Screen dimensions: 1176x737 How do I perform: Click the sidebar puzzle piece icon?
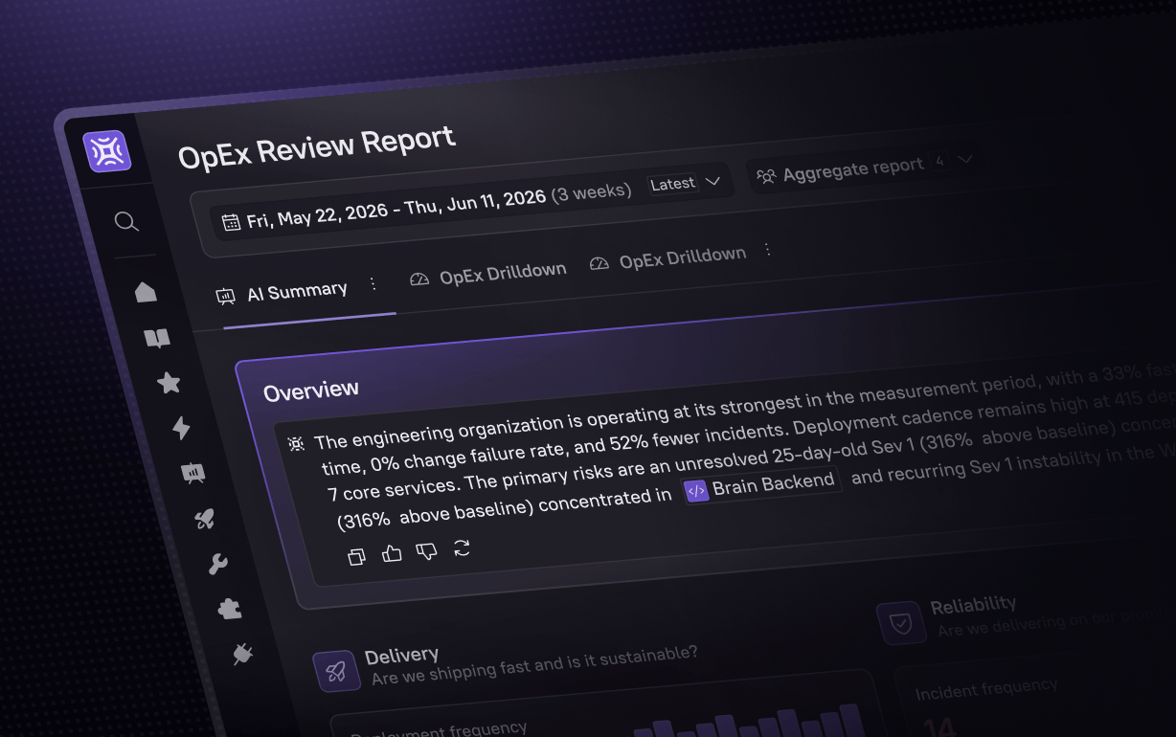click(230, 609)
